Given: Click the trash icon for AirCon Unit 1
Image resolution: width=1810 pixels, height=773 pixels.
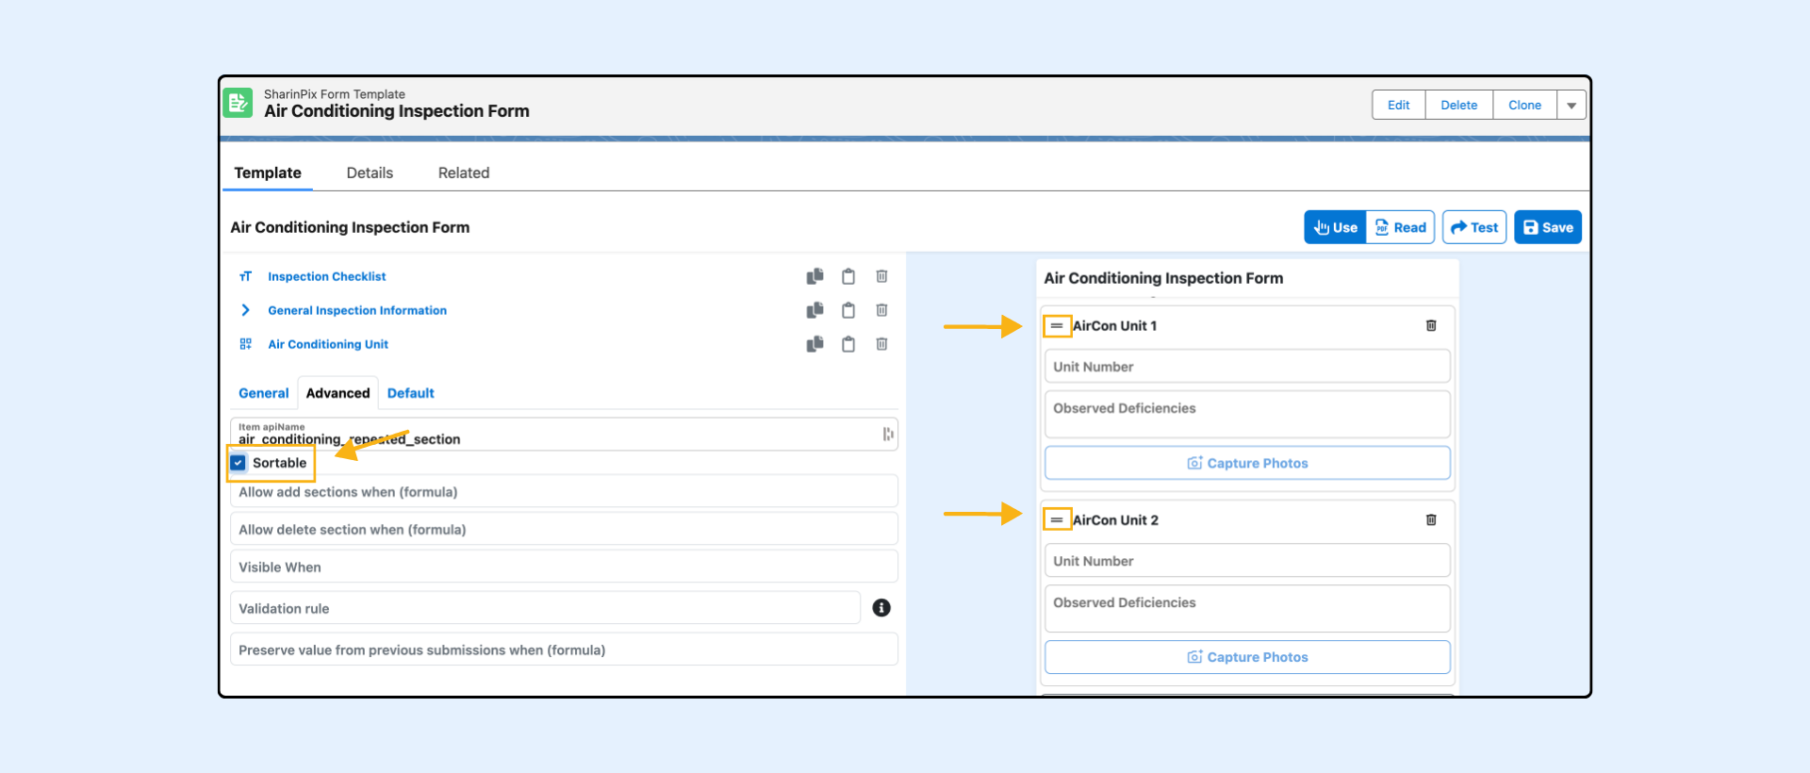Looking at the screenshot, I should (x=1430, y=326).
